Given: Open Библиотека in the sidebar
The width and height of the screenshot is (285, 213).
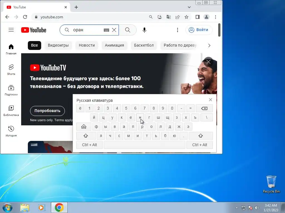Looking at the screenshot, I should pyautogui.click(x=11, y=111).
